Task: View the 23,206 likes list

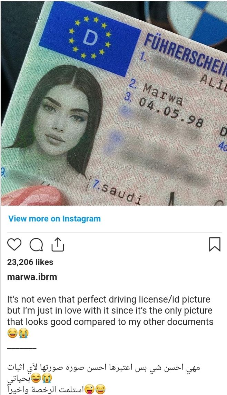Action: pyautogui.click(x=30, y=262)
